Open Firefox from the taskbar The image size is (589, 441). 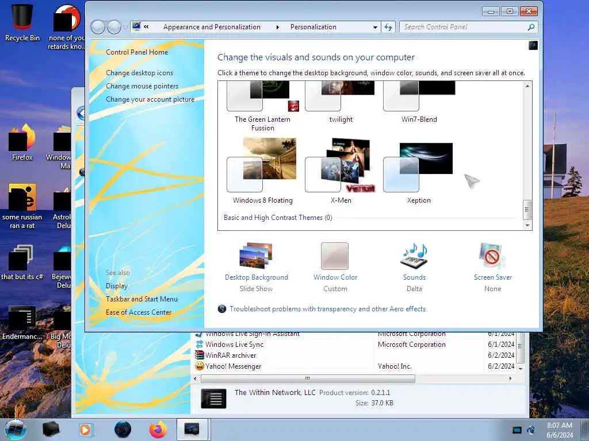(x=158, y=430)
